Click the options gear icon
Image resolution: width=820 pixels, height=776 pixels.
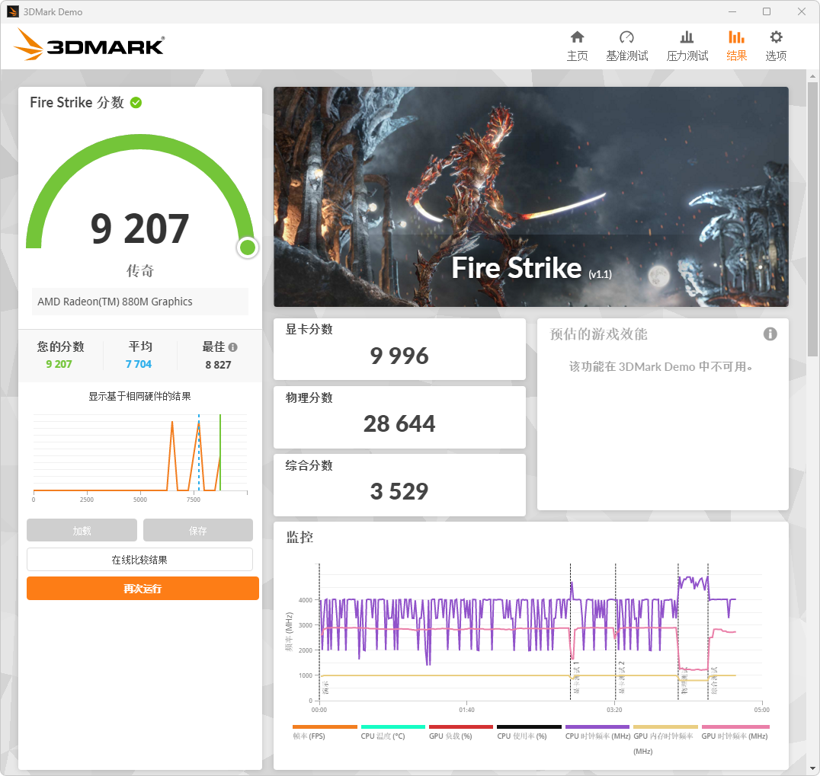(776, 37)
